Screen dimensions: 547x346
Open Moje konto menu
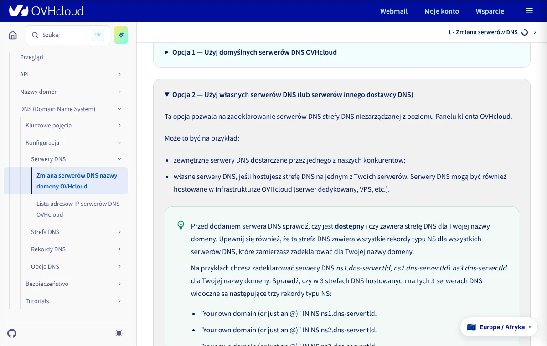click(442, 11)
